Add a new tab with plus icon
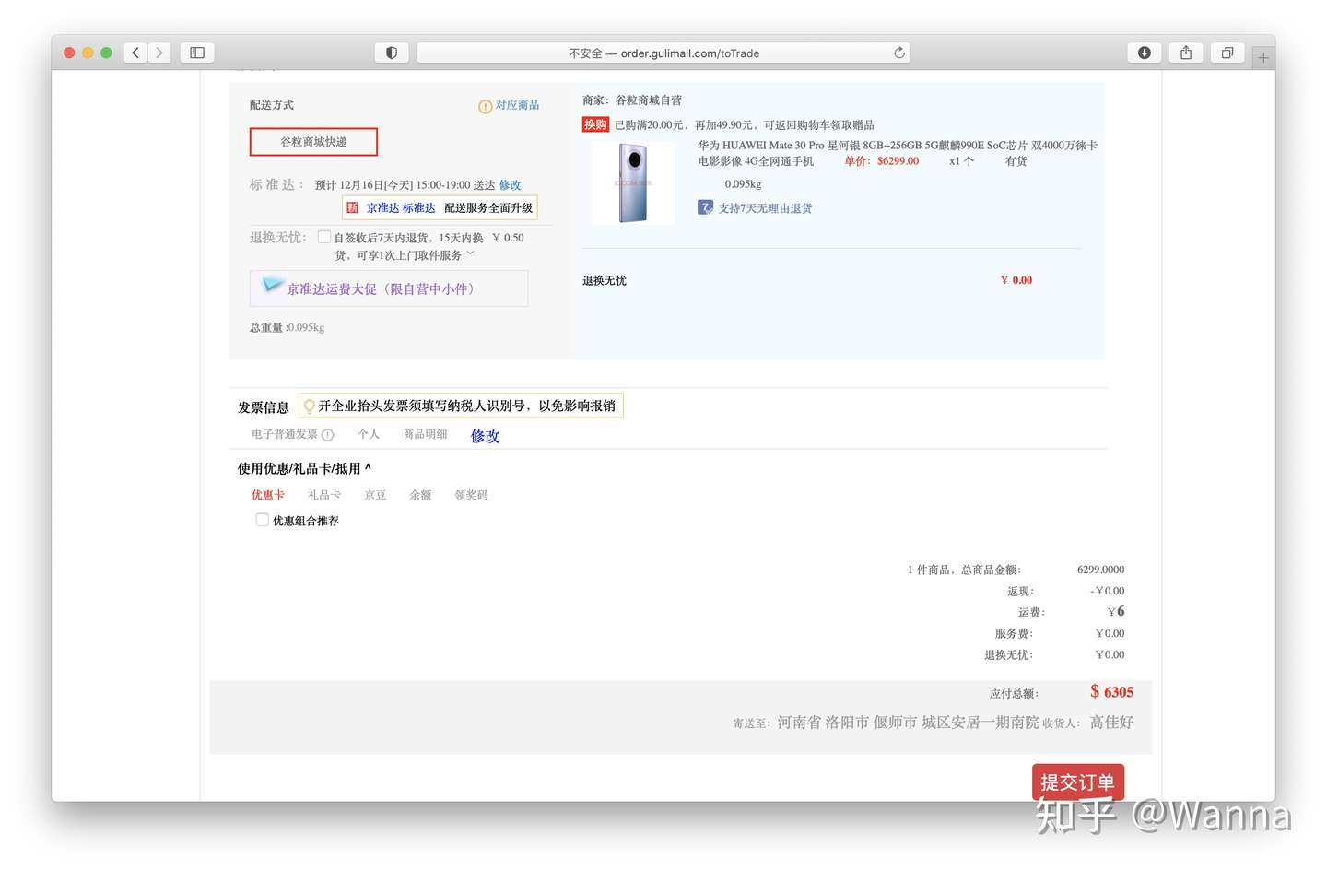 click(1263, 57)
